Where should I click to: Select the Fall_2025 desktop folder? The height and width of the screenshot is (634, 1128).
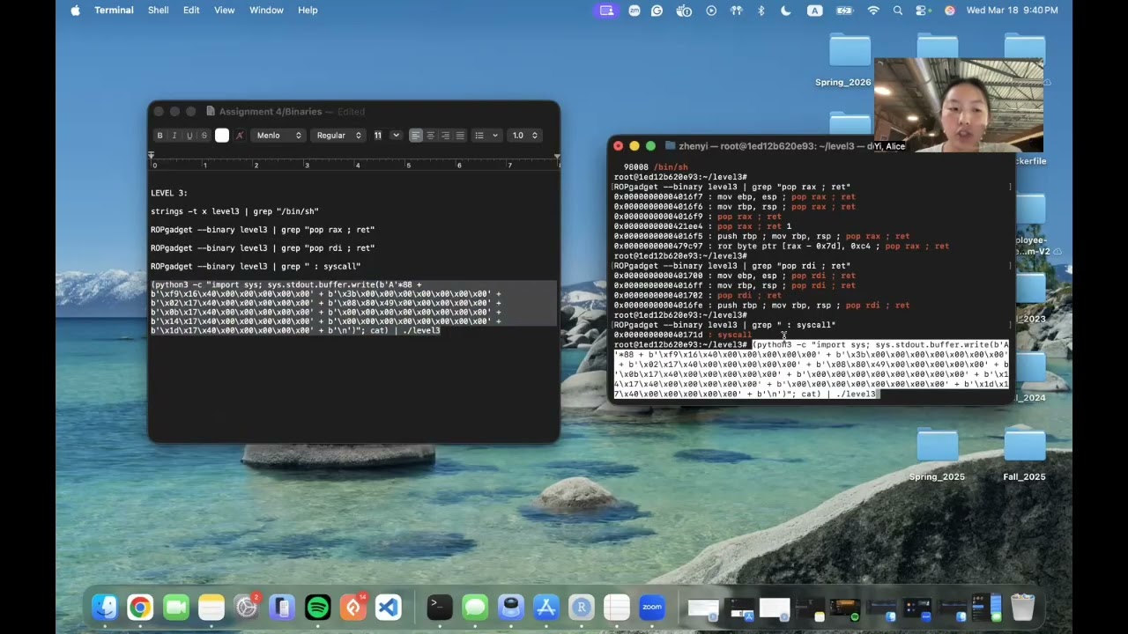point(1024,455)
